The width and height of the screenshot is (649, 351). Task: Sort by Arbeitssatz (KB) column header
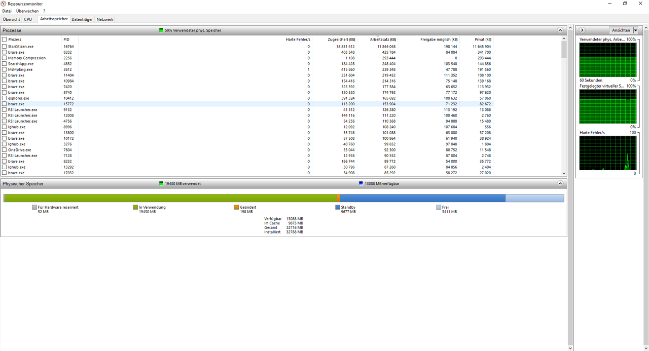coord(383,40)
